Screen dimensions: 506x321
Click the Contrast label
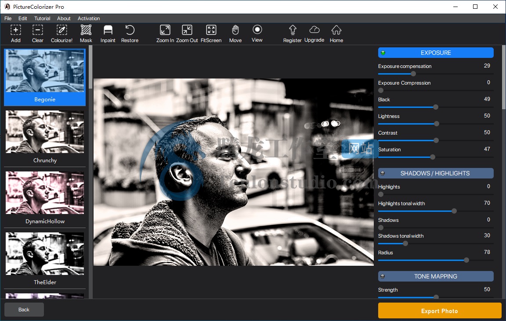387,133
